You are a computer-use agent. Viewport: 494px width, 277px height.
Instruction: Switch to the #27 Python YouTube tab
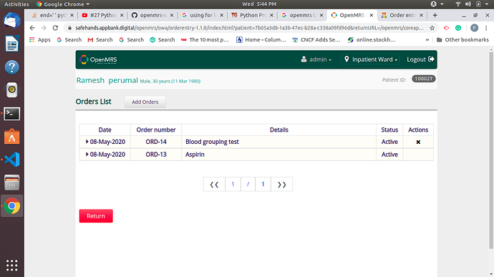tap(102, 15)
